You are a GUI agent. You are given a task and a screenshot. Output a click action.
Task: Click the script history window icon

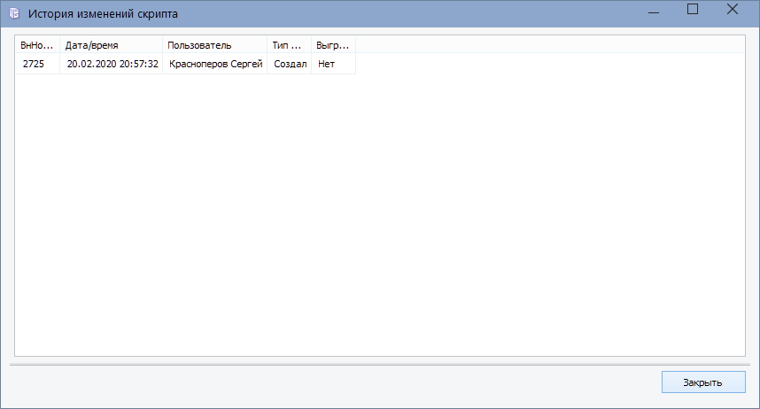[x=14, y=14]
